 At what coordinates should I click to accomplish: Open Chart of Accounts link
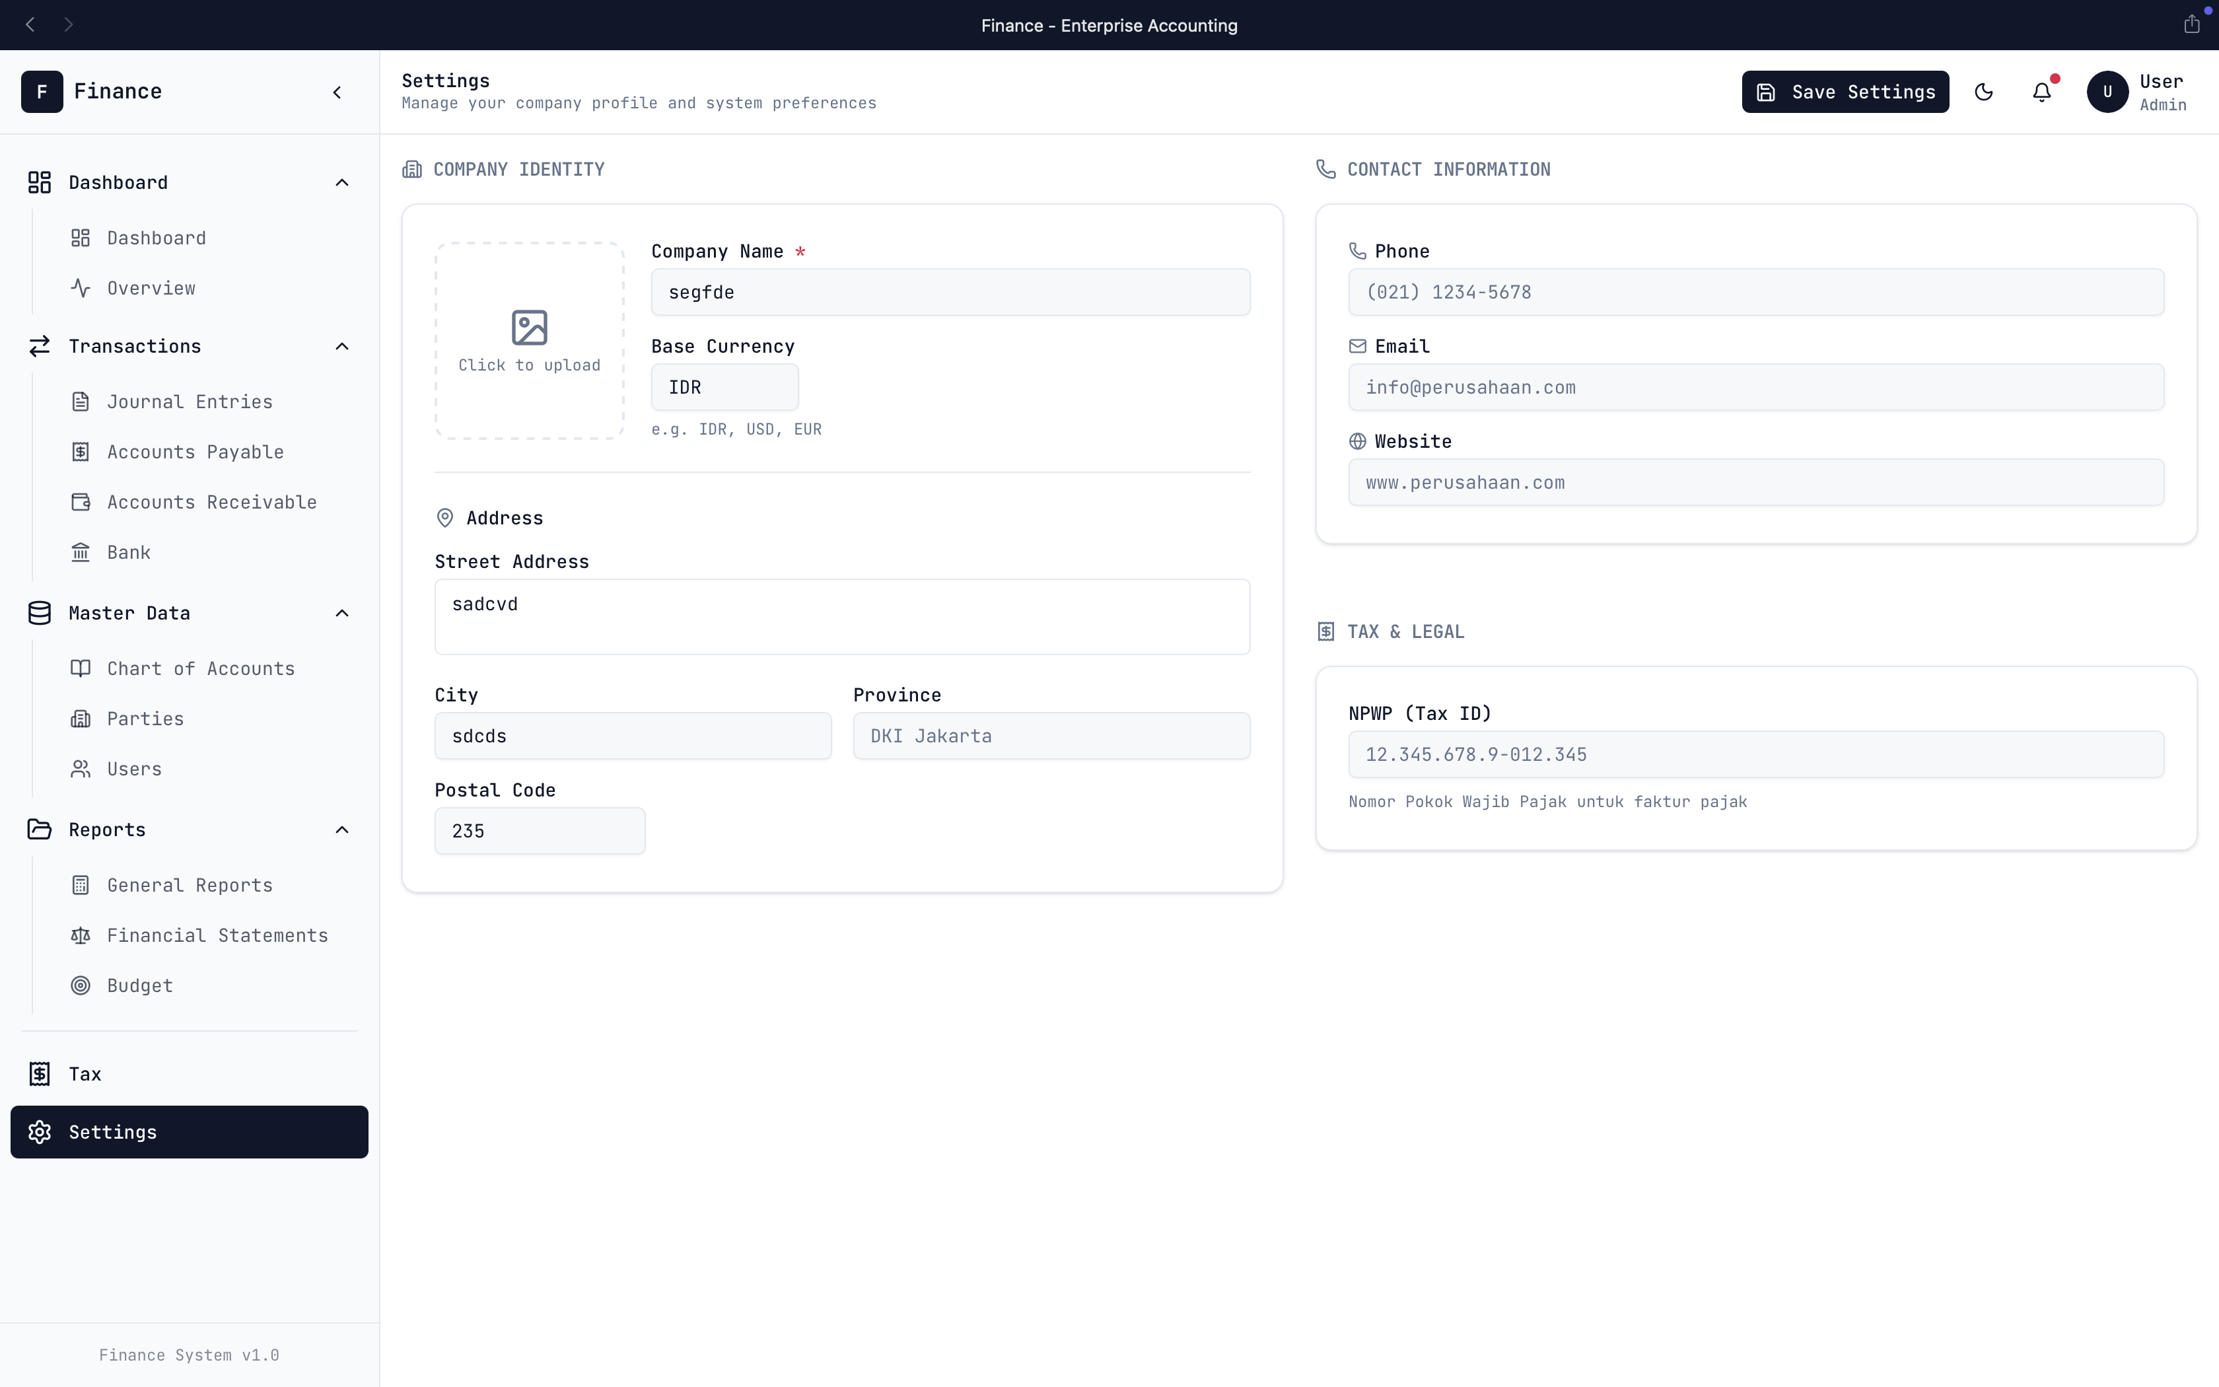coord(200,668)
